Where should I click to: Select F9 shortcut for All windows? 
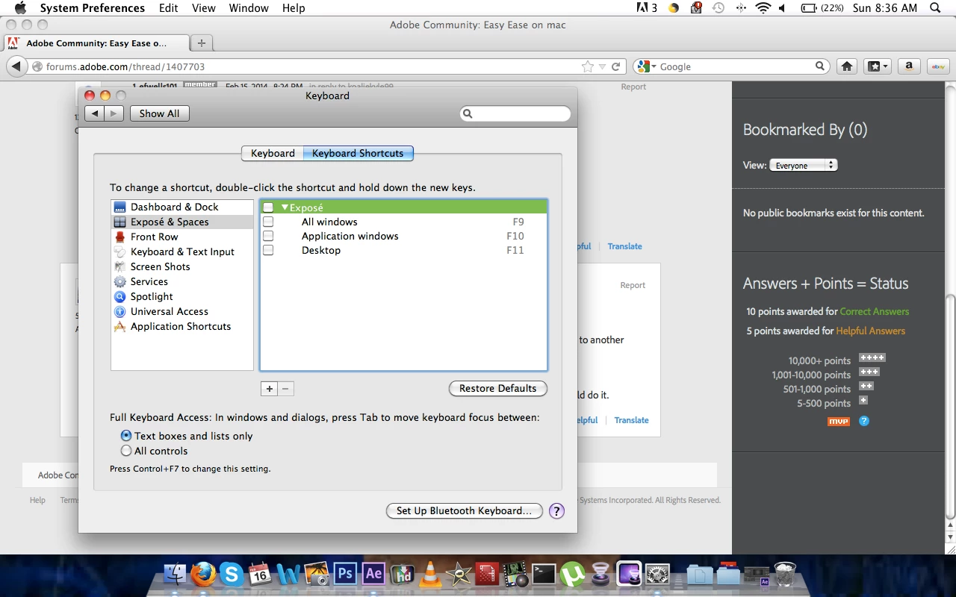(x=518, y=222)
